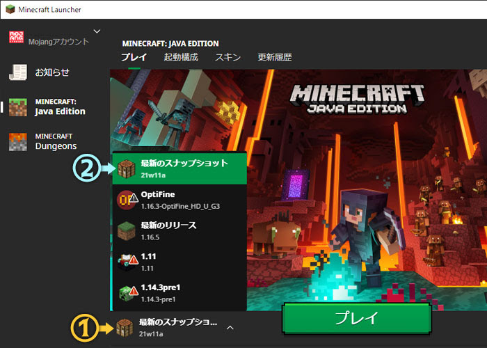The image size is (487, 348).
Task: Click the current profile name 最新のスナップショ...
Action: (x=178, y=322)
